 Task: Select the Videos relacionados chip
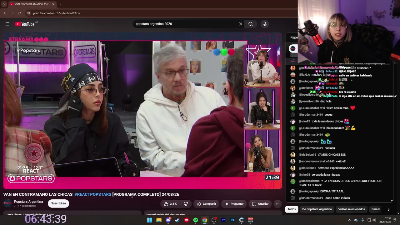coord(352,209)
